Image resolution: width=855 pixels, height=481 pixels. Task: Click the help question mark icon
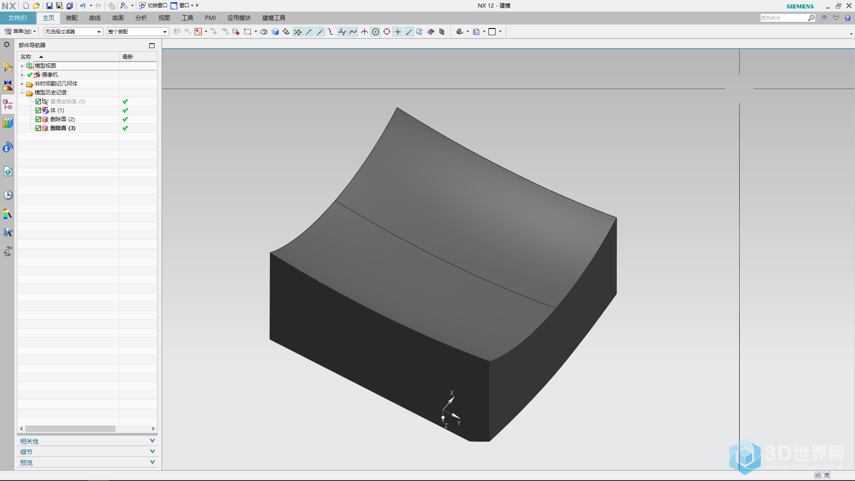coord(848,18)
